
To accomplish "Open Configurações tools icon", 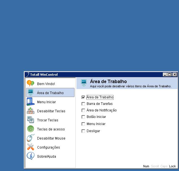I will click(31, 147).
